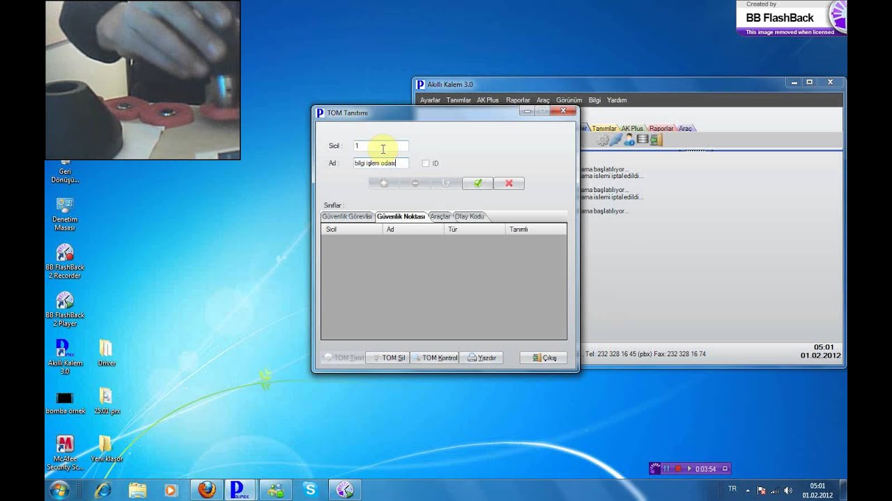Image resolution: width=892 pixels, height=501 pixels.
Task: Open AK Plus menu in menu bar
Action: tap(488, 100)
